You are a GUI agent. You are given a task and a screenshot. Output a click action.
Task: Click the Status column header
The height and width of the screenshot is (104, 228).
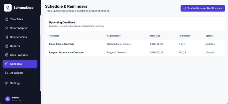tap(209, 36)
